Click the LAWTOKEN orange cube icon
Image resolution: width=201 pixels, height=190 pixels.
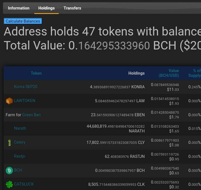pyautogui.click(x=9, y=101)
